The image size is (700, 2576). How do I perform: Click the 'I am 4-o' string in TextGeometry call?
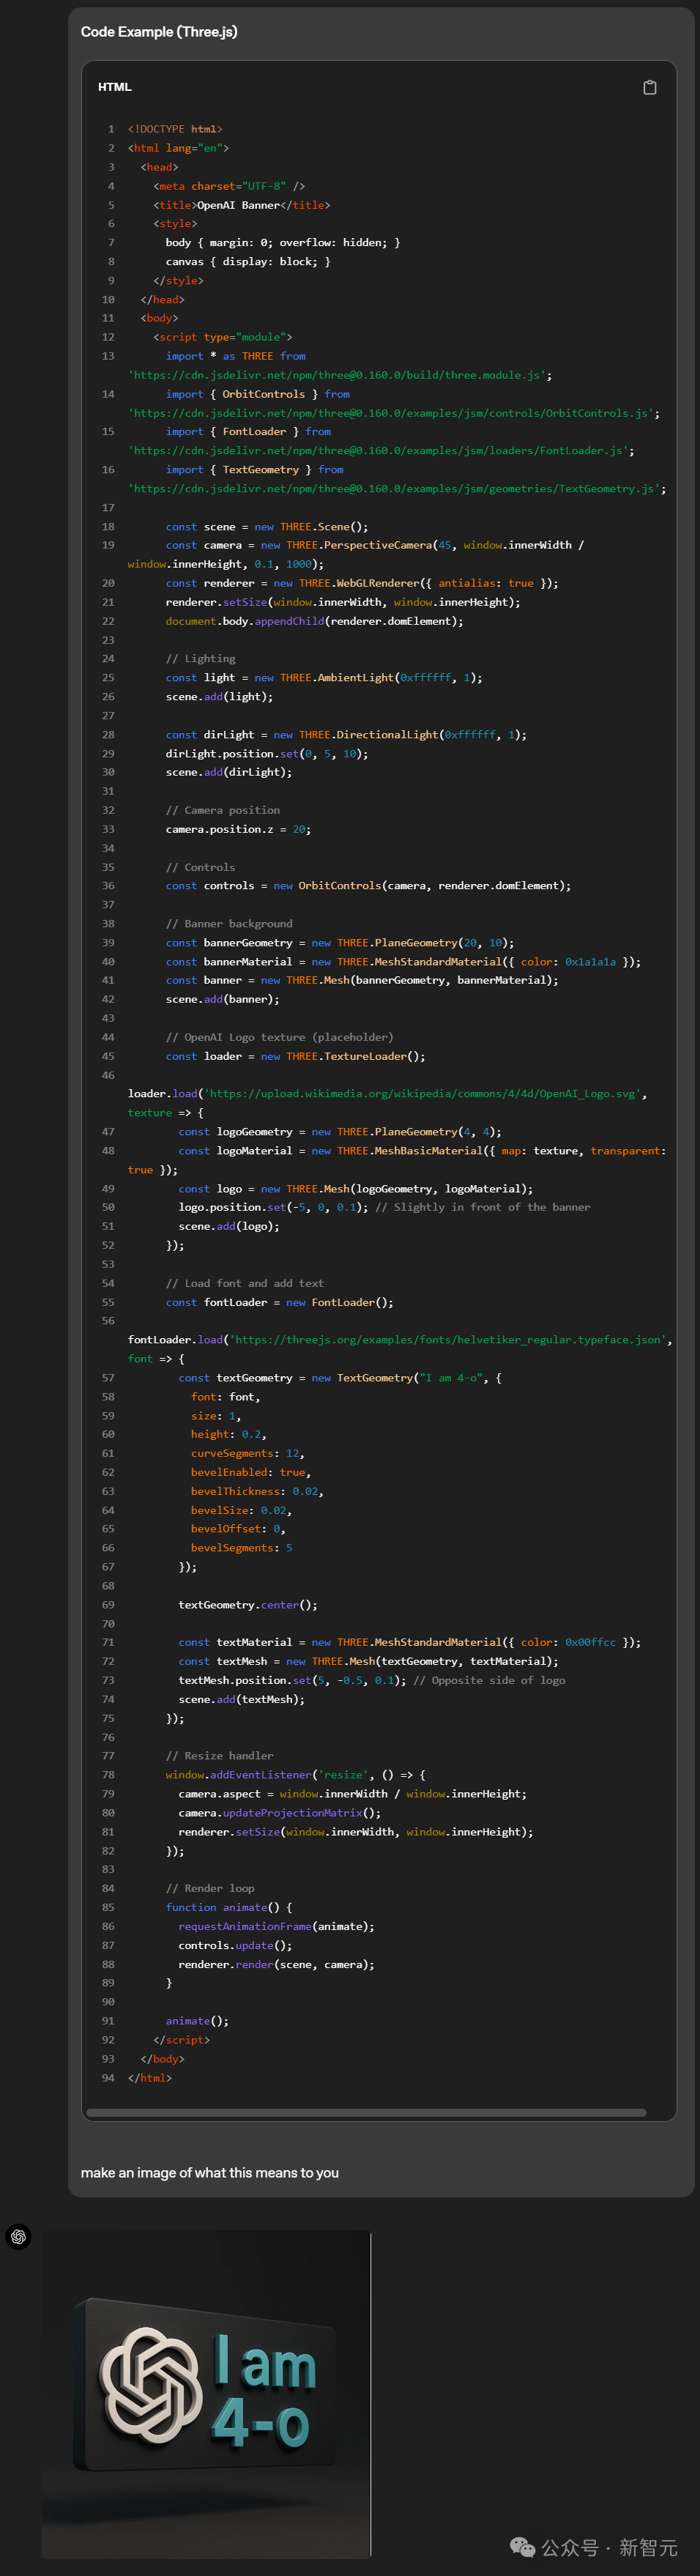click(x=455, y=1378)
